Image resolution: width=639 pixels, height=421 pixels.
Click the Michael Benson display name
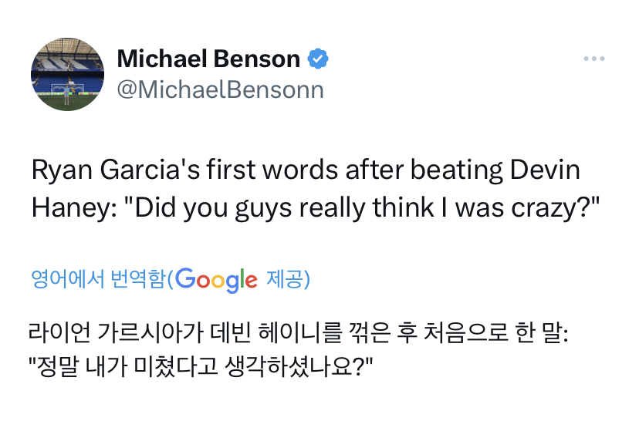208,59
